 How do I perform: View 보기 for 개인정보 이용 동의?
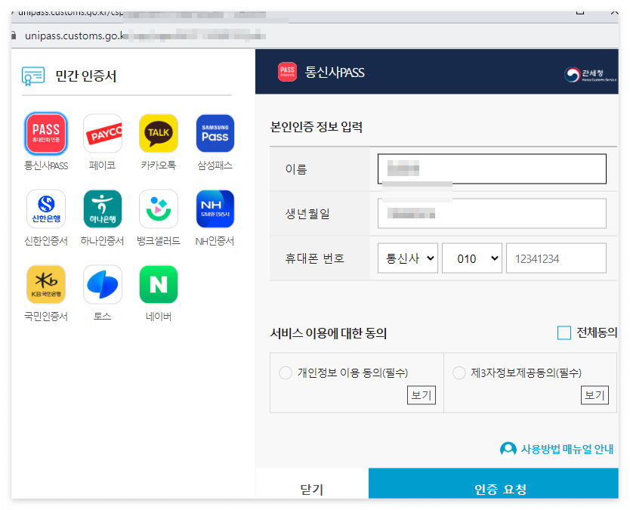coord(421,395)
